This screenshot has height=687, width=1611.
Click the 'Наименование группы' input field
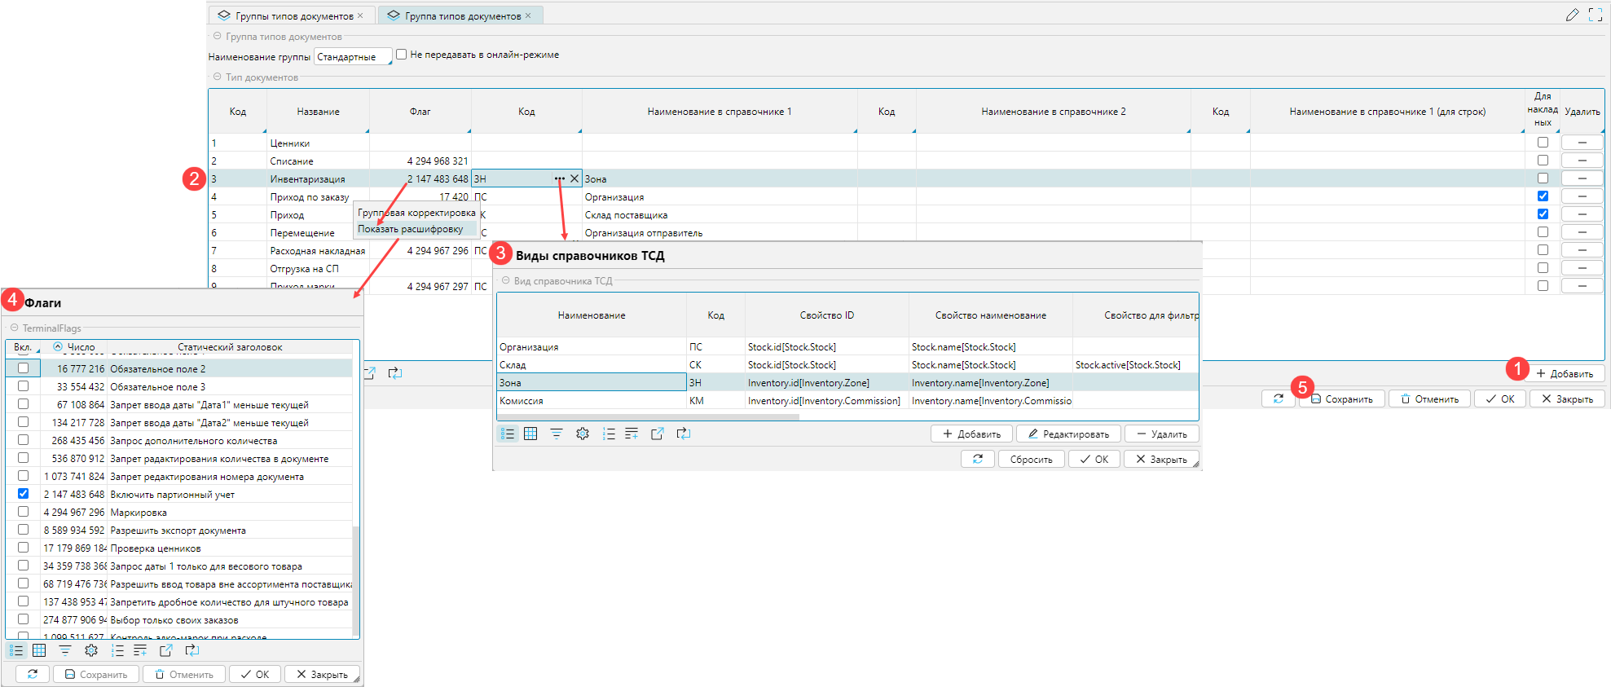(351, 57)
